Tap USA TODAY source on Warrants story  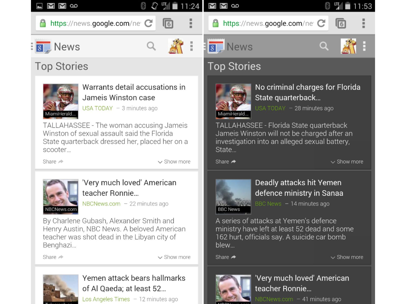click(x=97, y=108)
